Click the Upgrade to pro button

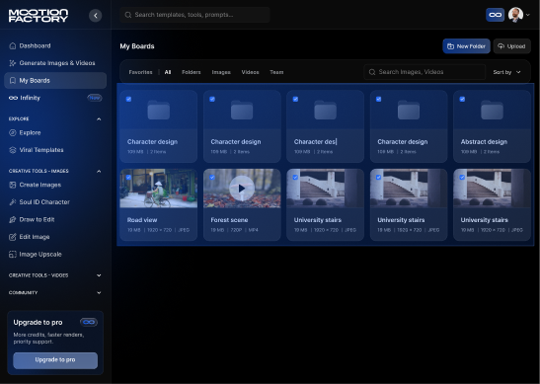click(55, 360)
